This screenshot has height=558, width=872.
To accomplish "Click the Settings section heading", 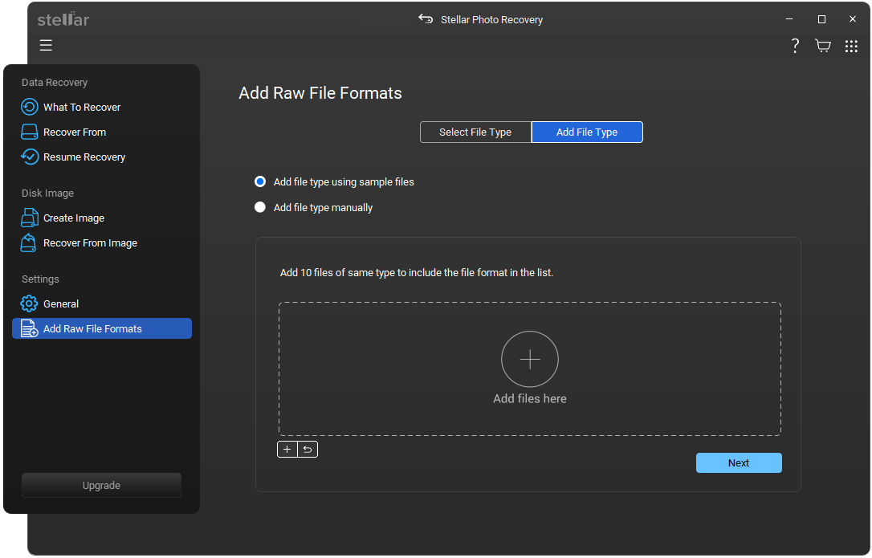I will click(x=40, y=279).
